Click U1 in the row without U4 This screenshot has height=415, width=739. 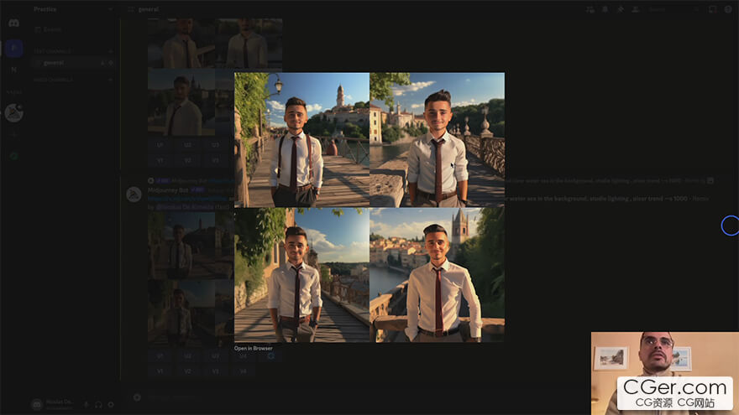click(160, 145)
